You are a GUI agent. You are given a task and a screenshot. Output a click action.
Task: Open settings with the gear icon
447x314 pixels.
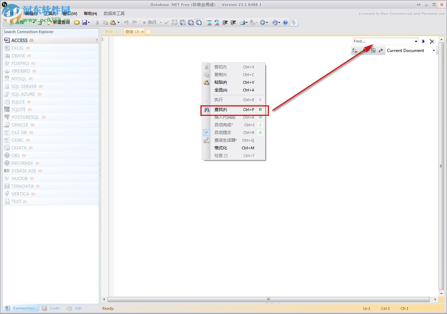pos(263,22)
